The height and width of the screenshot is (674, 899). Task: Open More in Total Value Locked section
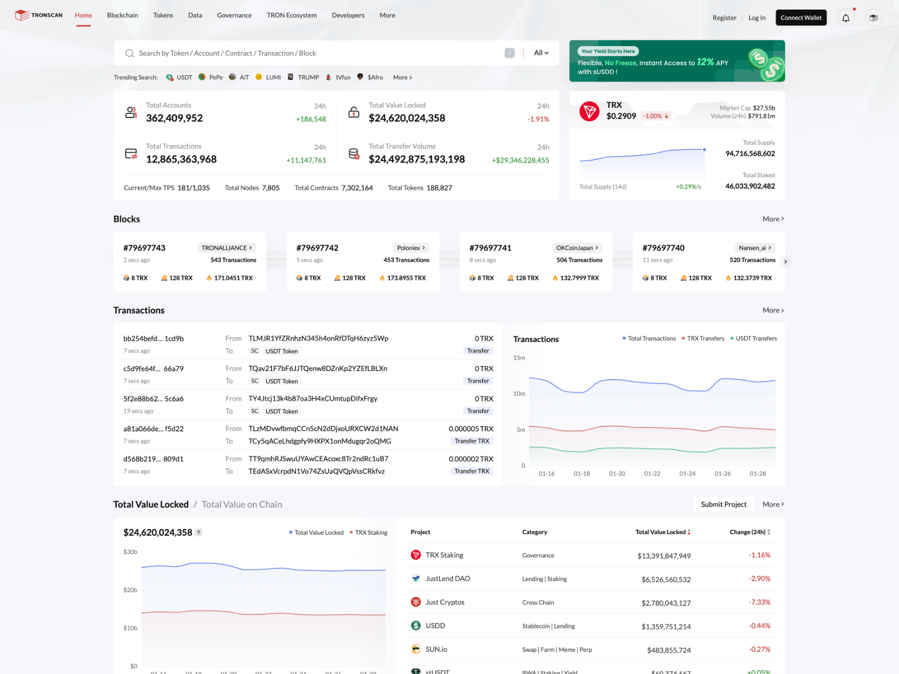[773, 504]
